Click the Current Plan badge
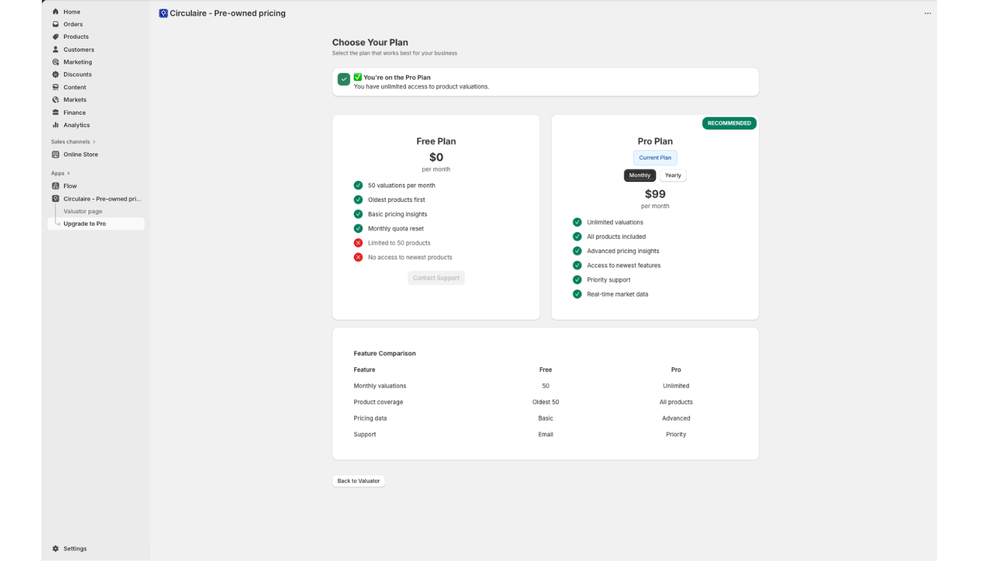998x561 pixels. click(655, 158)
